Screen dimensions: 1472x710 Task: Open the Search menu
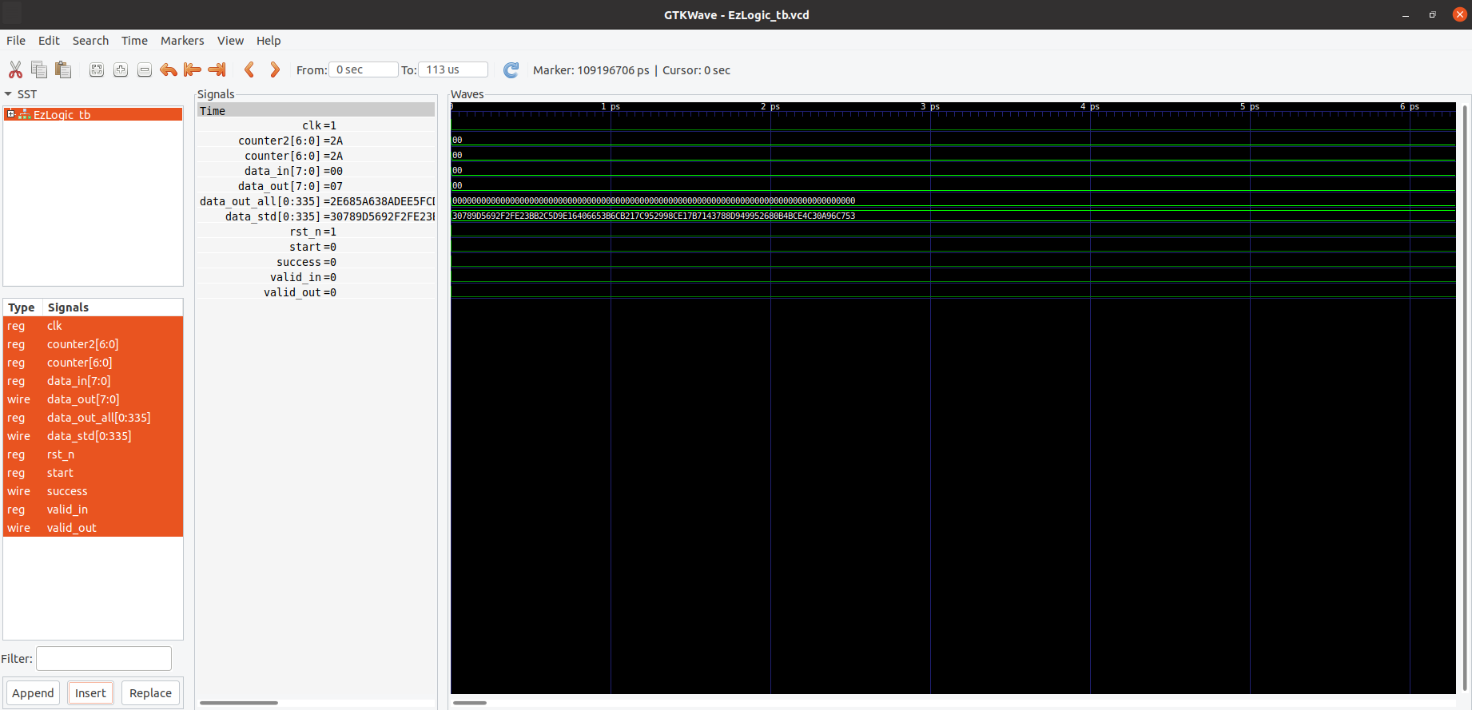pyautogui.click(x=90, y=41)
